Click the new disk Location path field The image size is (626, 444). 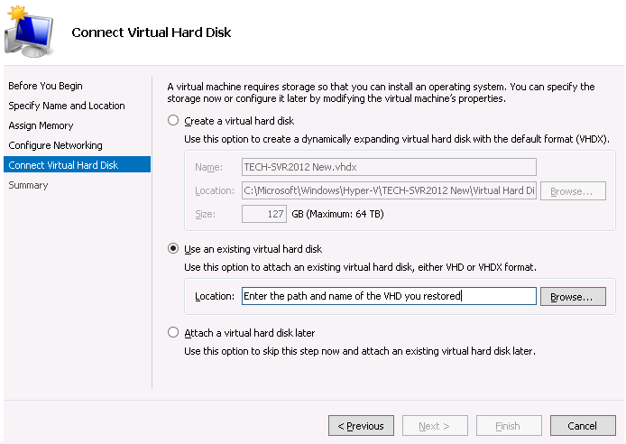[389, 190]
